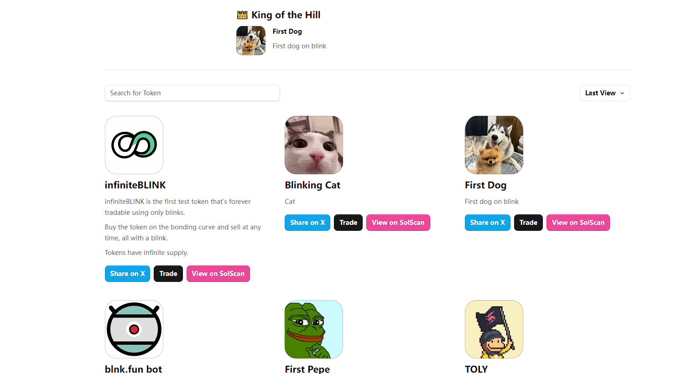This screenshot has height=374, width=687.
Task: Click the King of the Hill dog thumbnail
Action: tap(251, 41)
